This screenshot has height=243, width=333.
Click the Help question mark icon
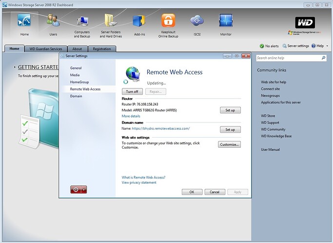pos(313,46)
